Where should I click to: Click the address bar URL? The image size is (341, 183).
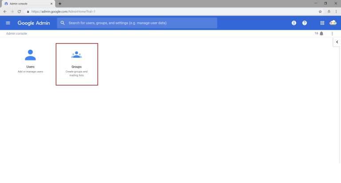(x=63, y=12)
